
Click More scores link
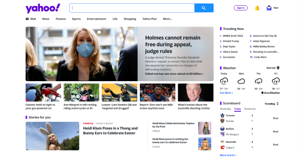pyautogui.click(x=228, y=155)
